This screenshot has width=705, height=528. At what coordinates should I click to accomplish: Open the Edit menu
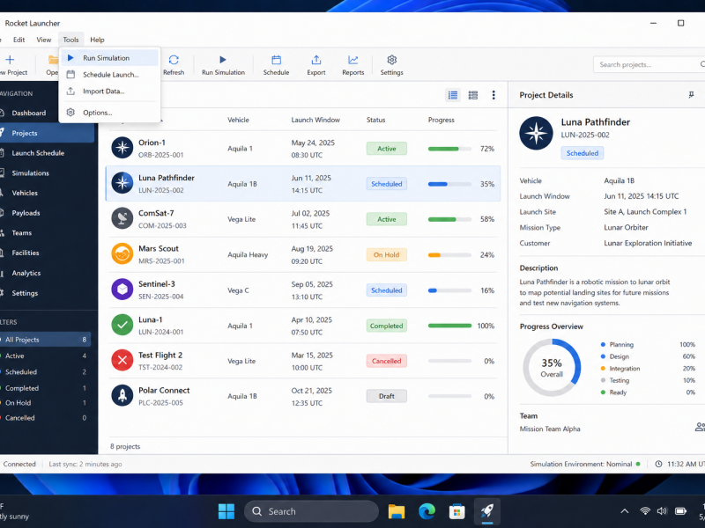[19, 40]
